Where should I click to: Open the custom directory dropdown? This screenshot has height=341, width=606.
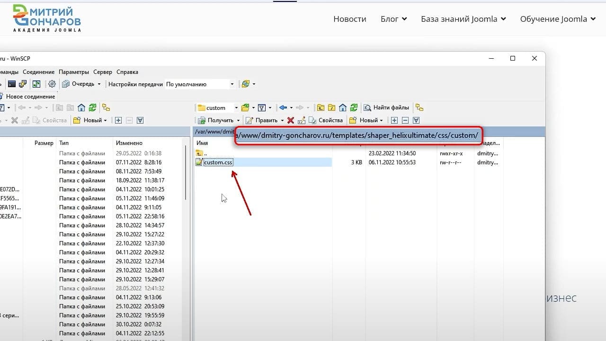[x=218, y=108]
